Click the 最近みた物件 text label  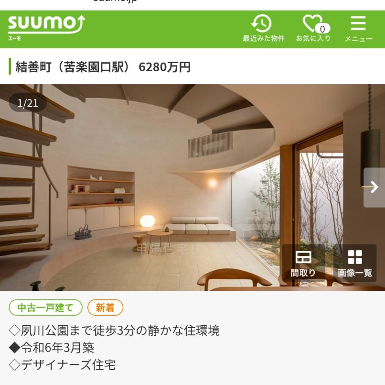264,39
